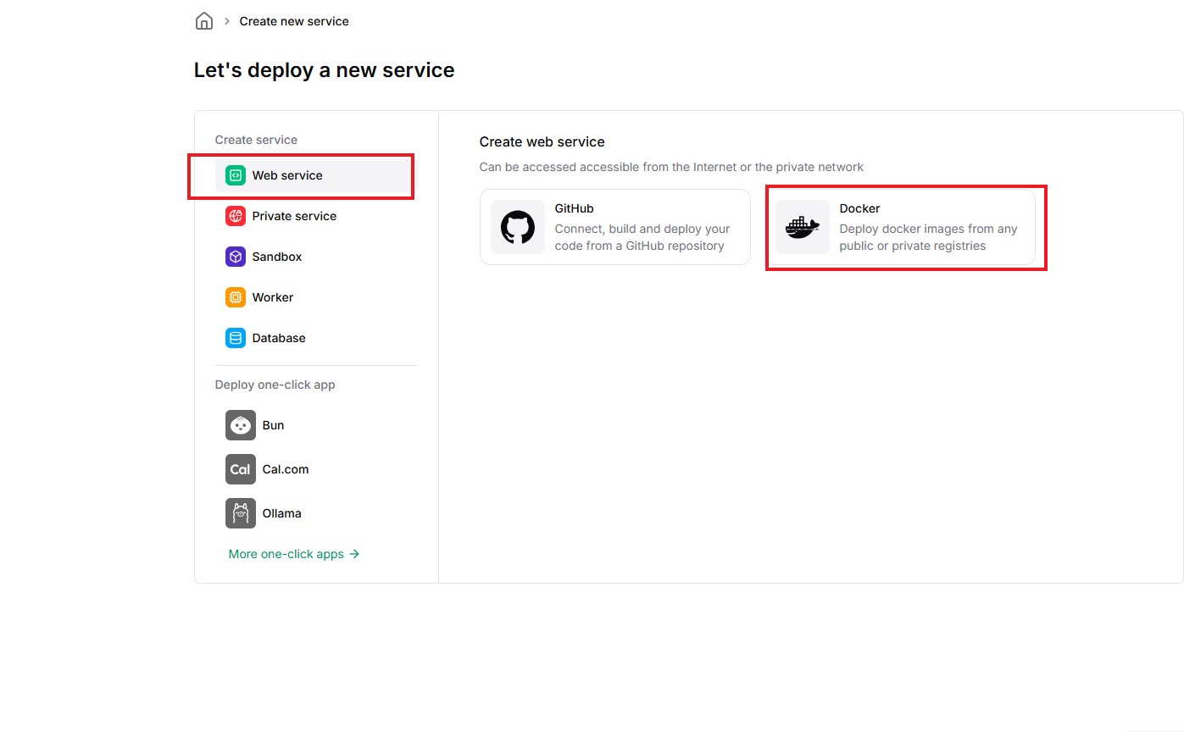
Task: Click the Deploy one-click app label
Action: pos(275,385)
